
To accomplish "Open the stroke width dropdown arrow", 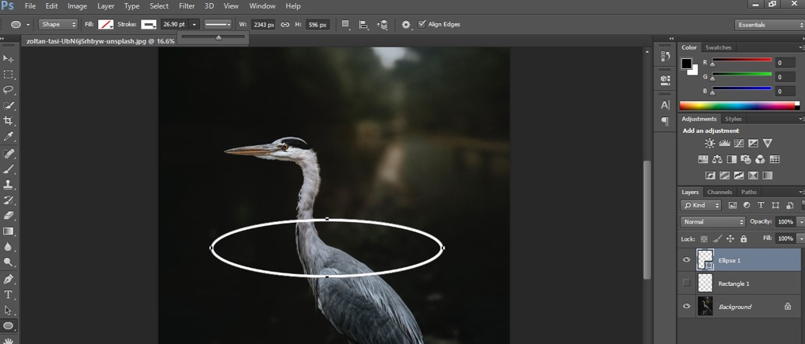I will 194,25.
